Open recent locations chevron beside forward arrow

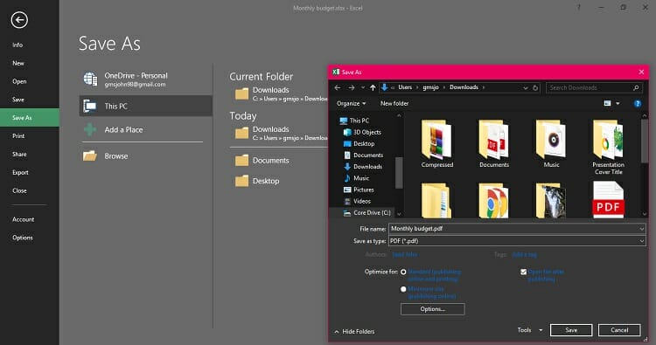click(x=363, y=87)
